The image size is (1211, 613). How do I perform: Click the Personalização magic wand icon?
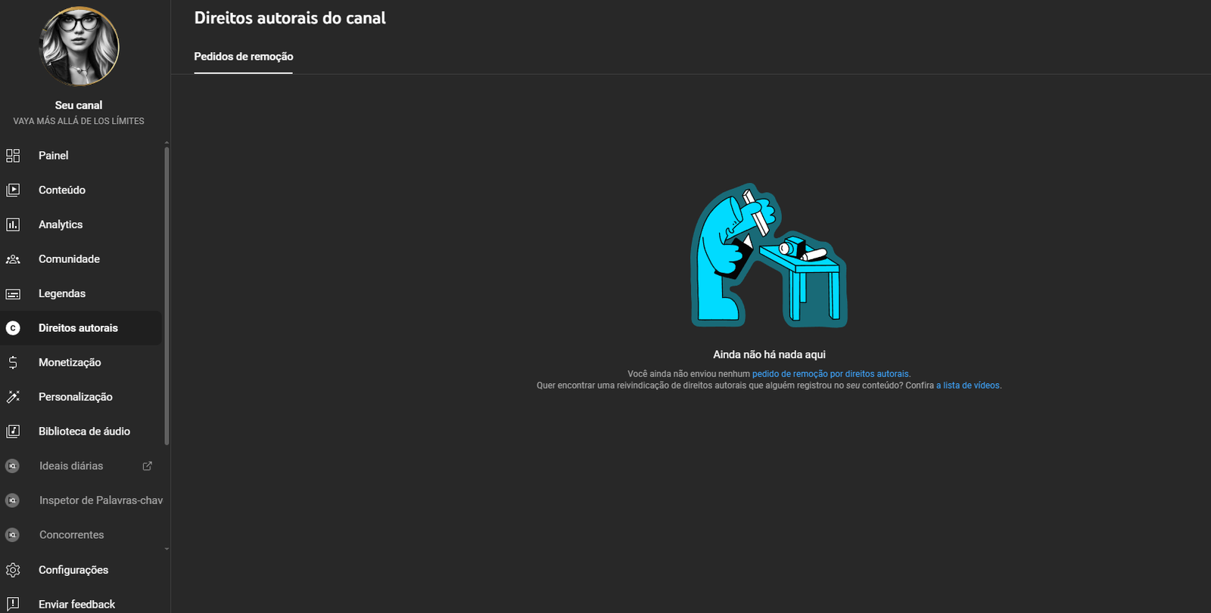[x=13, y=397]
